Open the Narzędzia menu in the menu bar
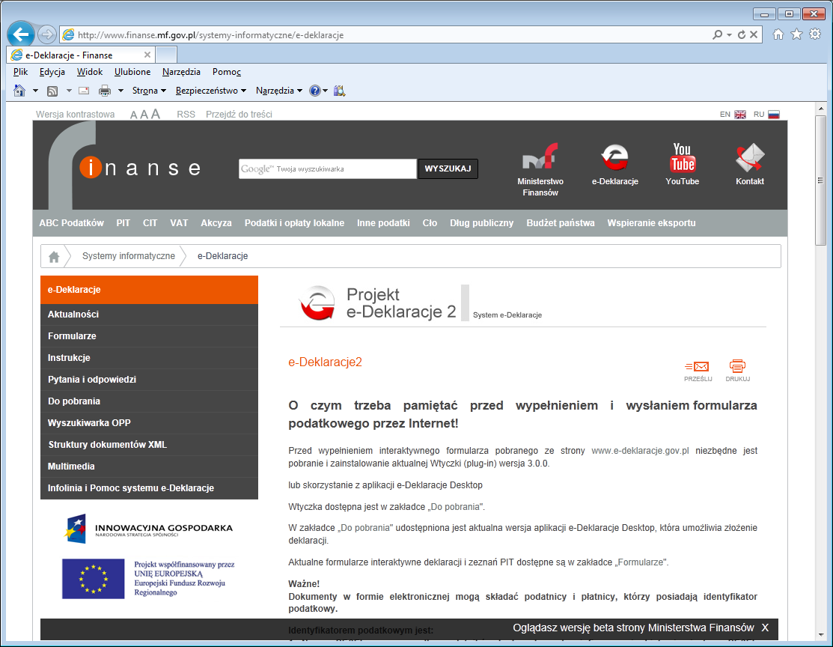The height and width of the screenshot is (647, 833). tap(181, 72)
